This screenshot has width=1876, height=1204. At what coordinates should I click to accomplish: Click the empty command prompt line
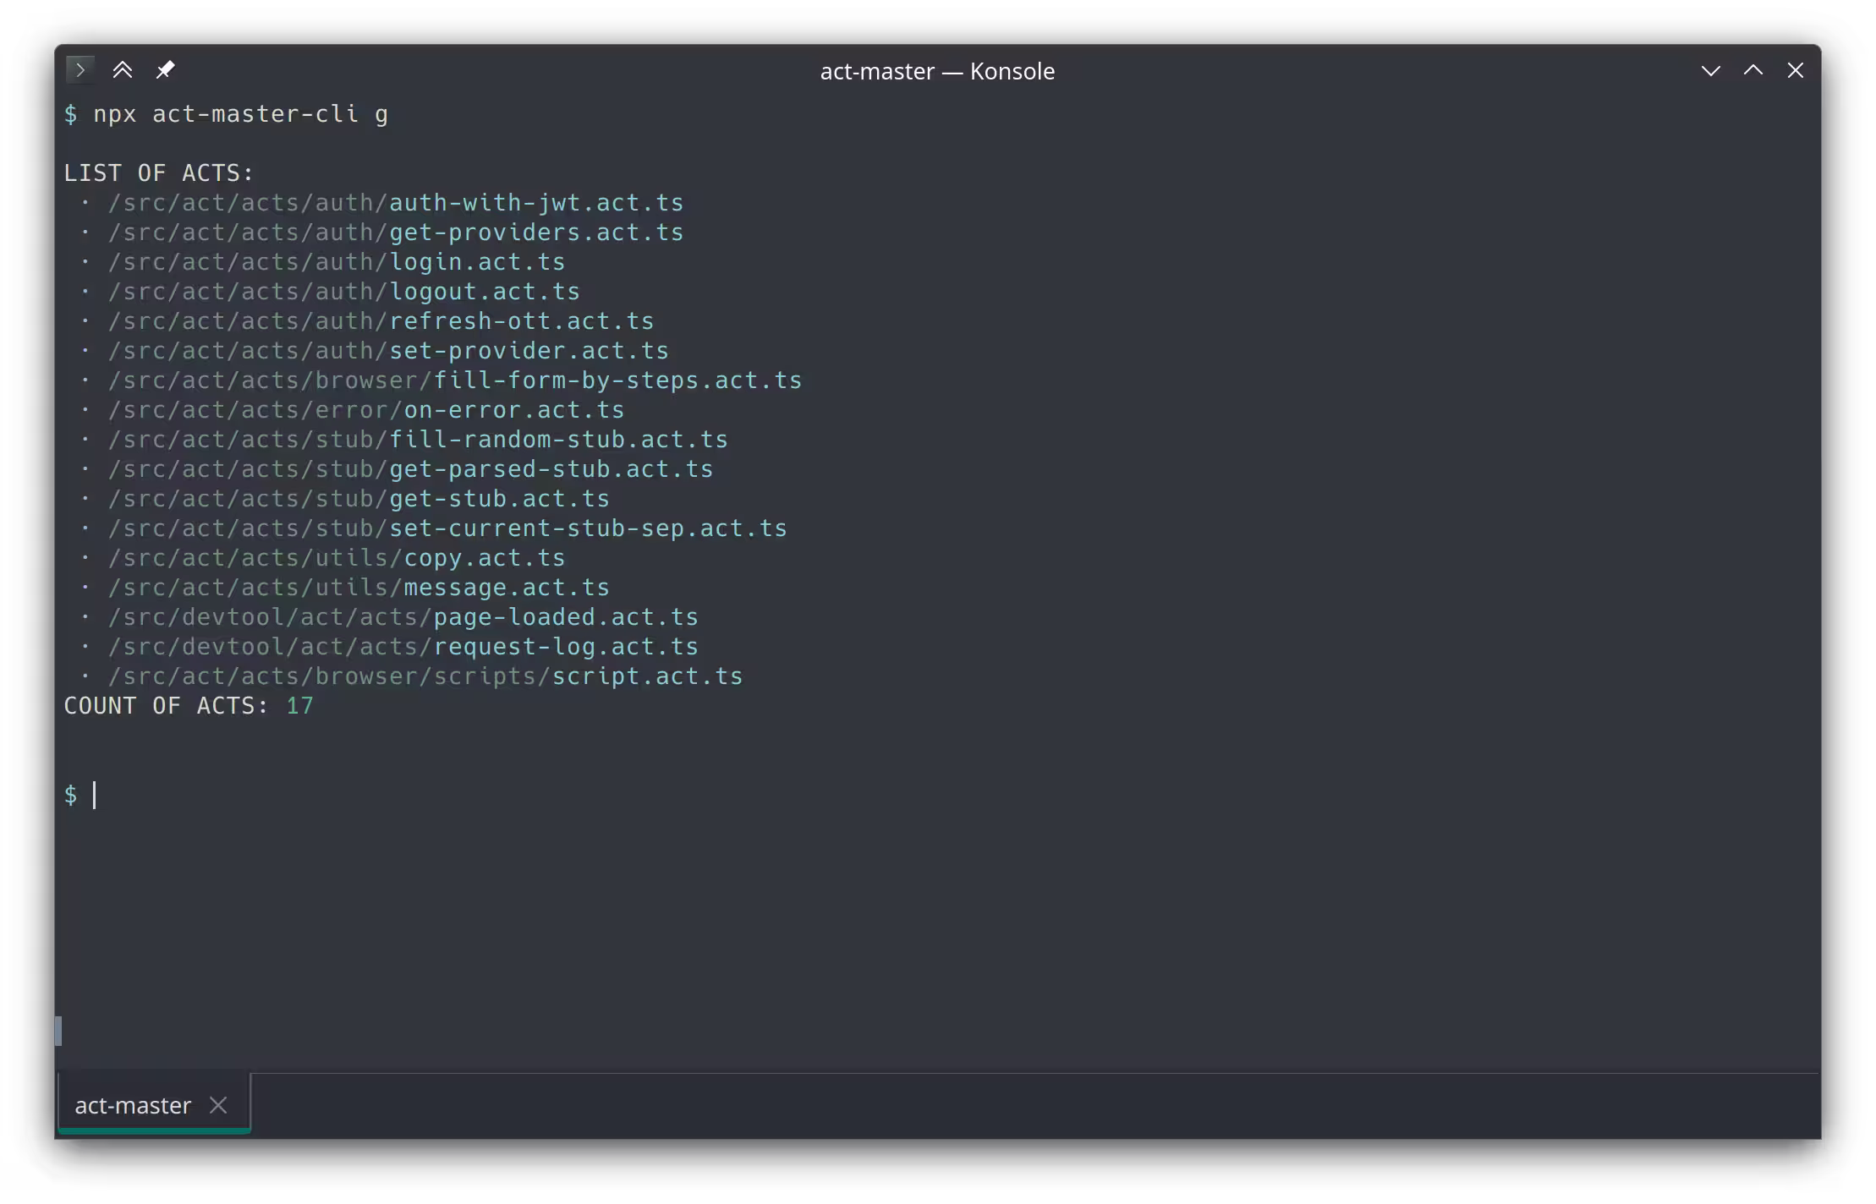pyautogui.click(x=93, y=795)
